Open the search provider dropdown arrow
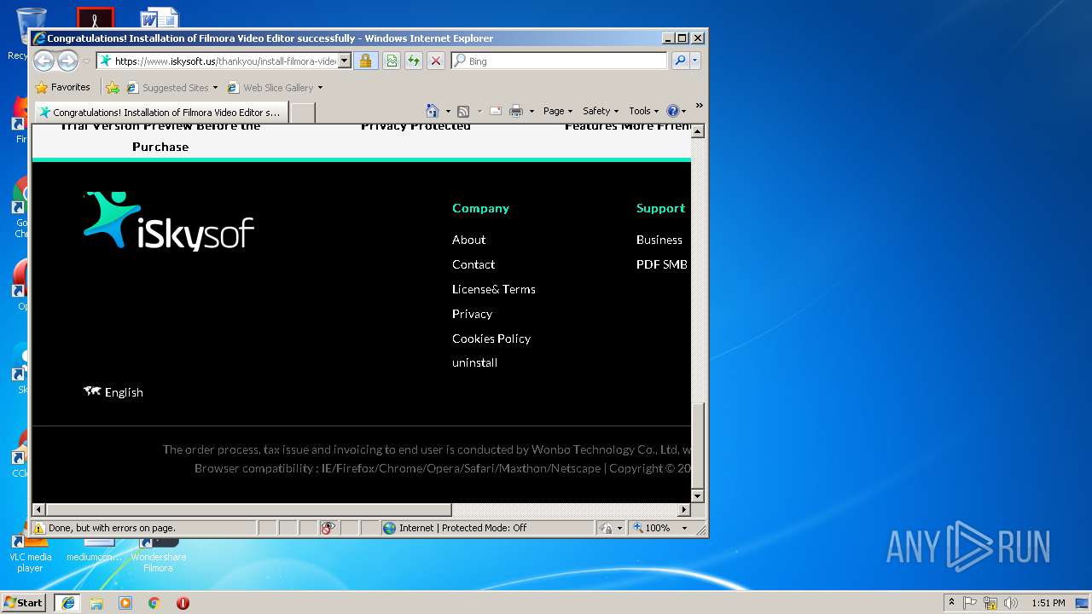The width and height of the screenshot is (1092, 614). pyautogui.click(x=695, y=61)
